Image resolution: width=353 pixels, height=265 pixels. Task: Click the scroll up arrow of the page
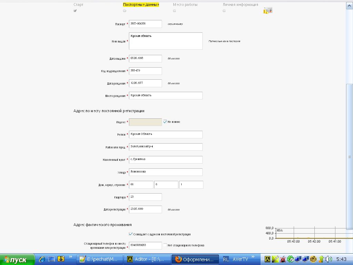point(350,6)
